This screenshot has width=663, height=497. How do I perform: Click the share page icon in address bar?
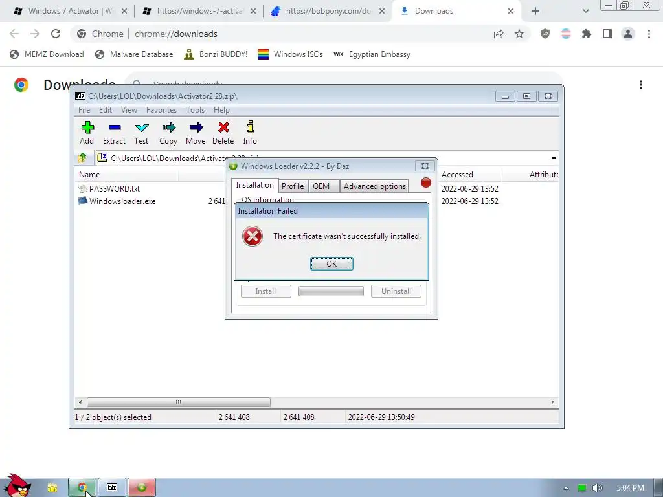click(x=499, y=34)
